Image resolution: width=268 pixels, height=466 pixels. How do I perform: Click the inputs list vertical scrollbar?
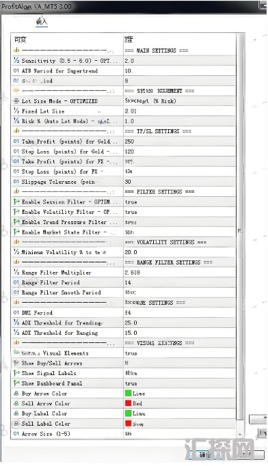pos(240,226)
